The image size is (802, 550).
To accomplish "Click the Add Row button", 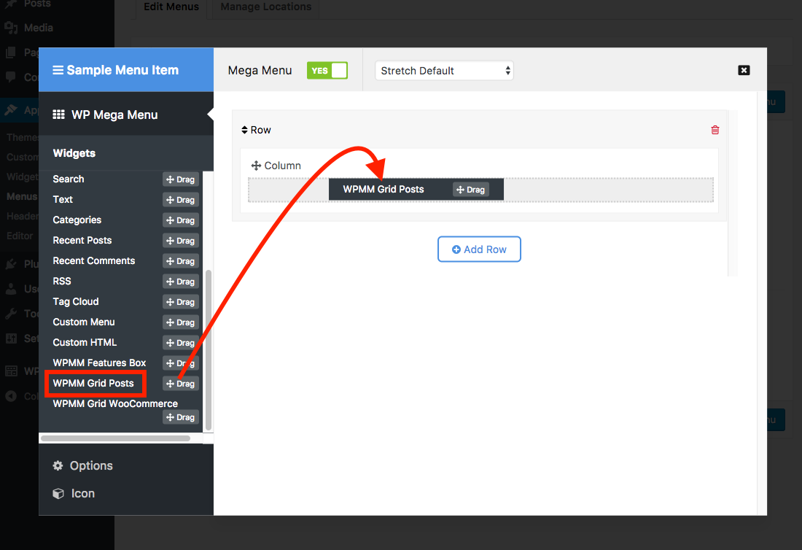I will coord(479,249).
